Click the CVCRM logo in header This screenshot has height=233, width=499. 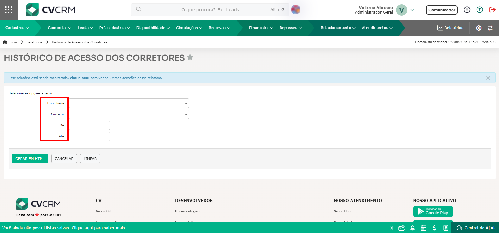point(51,10)
